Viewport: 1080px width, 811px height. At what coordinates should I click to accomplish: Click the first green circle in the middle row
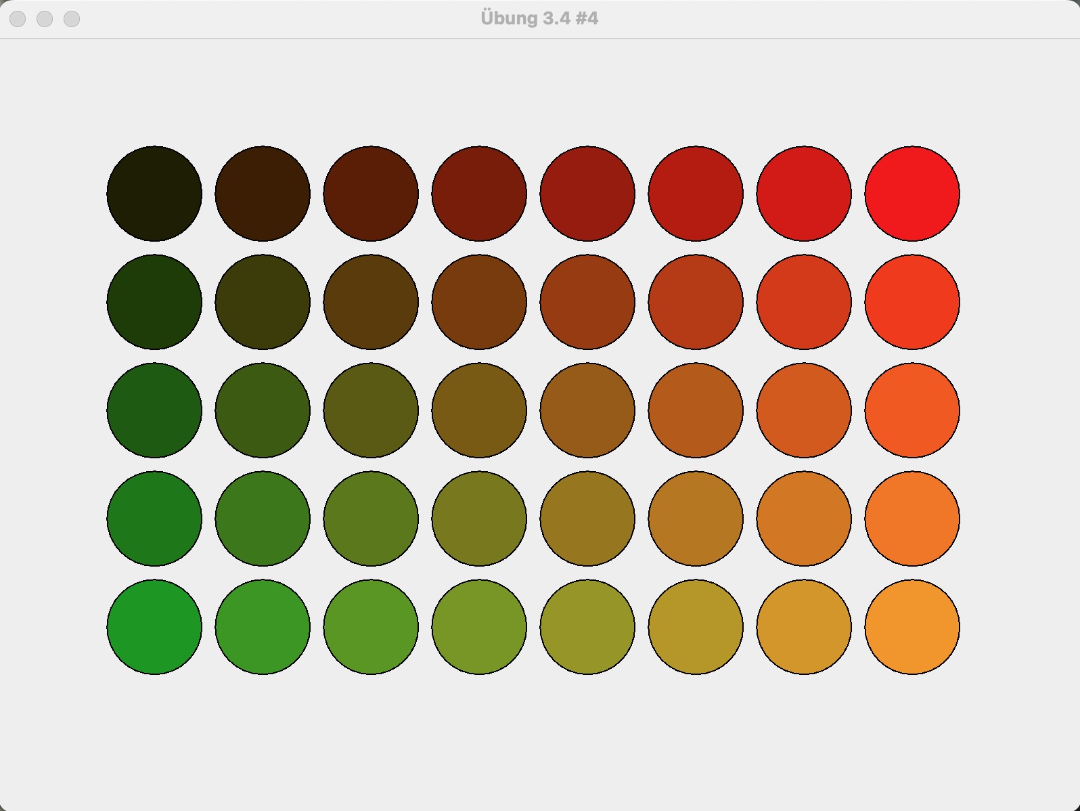pos(154,410)
